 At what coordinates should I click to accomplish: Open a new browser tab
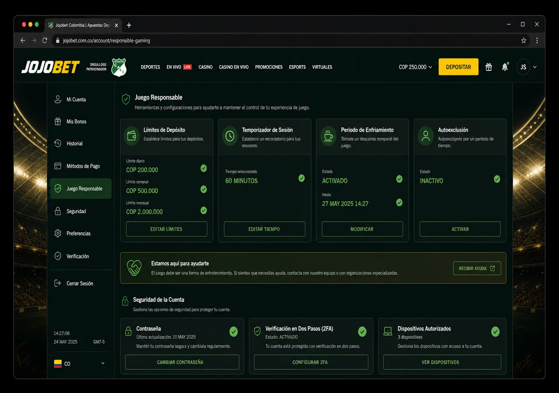pyautogui.click(x=129, y=25)
